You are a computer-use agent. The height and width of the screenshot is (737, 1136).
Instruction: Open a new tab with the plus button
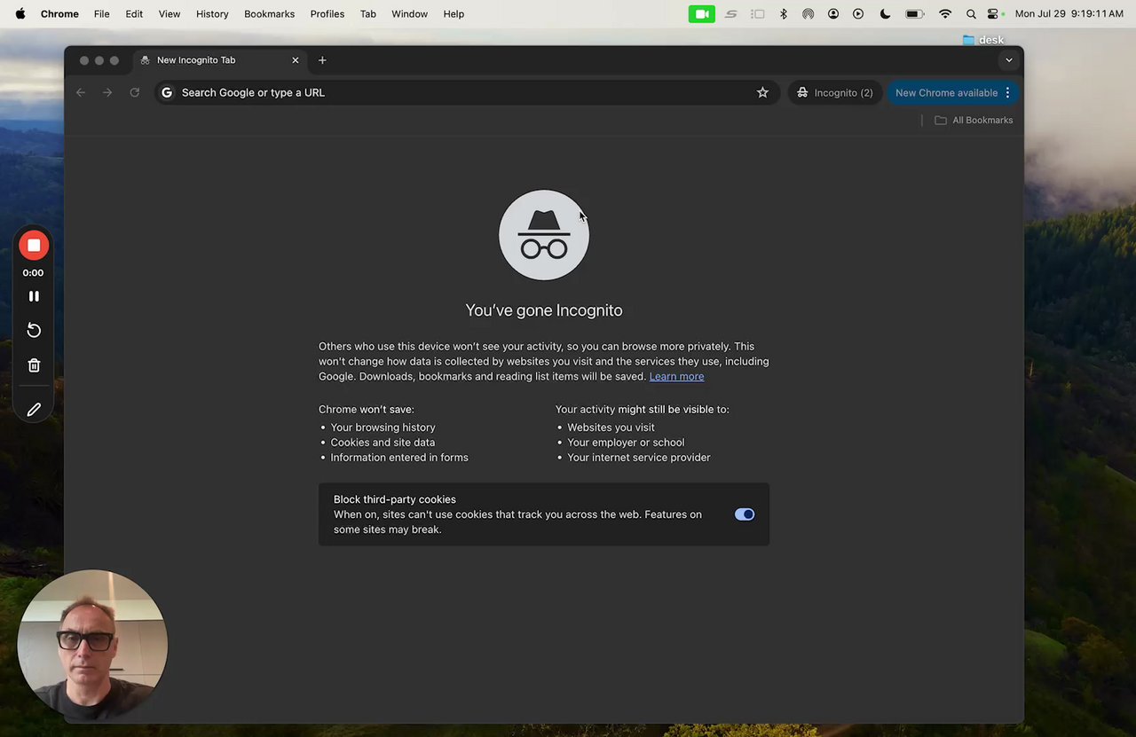(x=322, y=60)
